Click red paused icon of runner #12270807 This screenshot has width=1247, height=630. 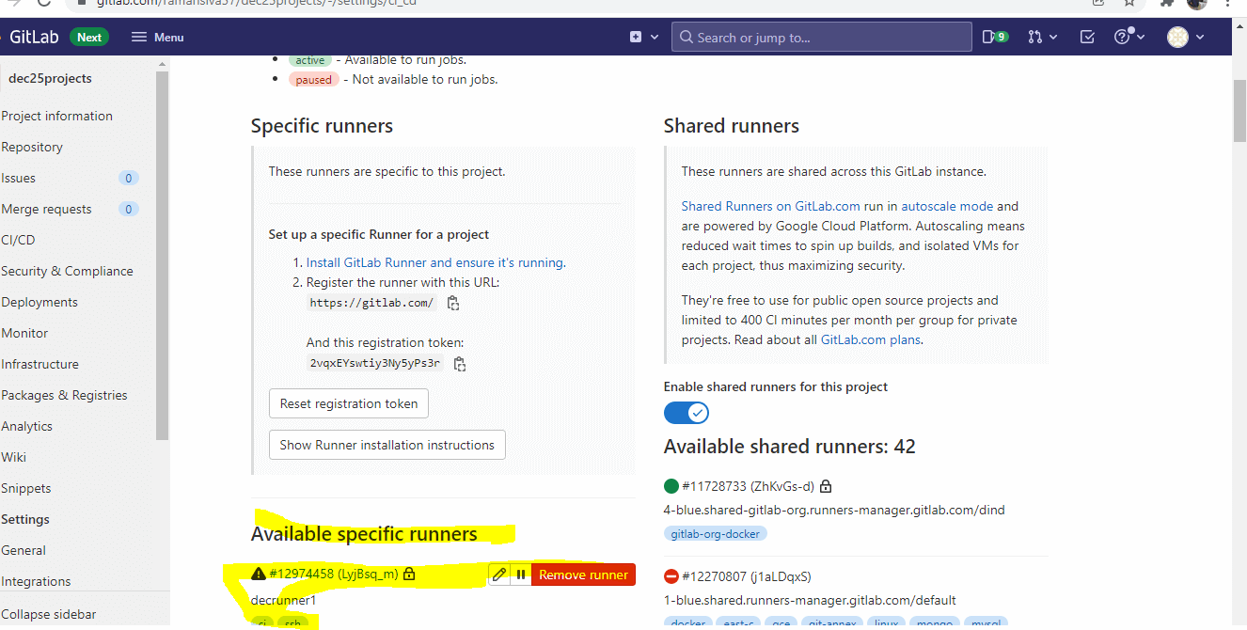pyautogui.click(x=671, y=576)
